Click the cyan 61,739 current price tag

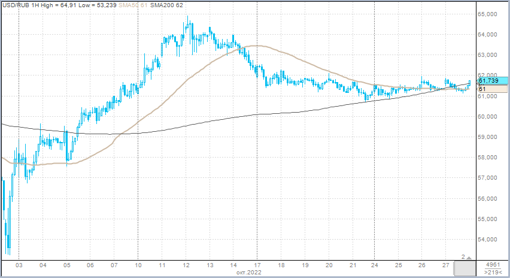pyautogui.click(x=489, y=80)
